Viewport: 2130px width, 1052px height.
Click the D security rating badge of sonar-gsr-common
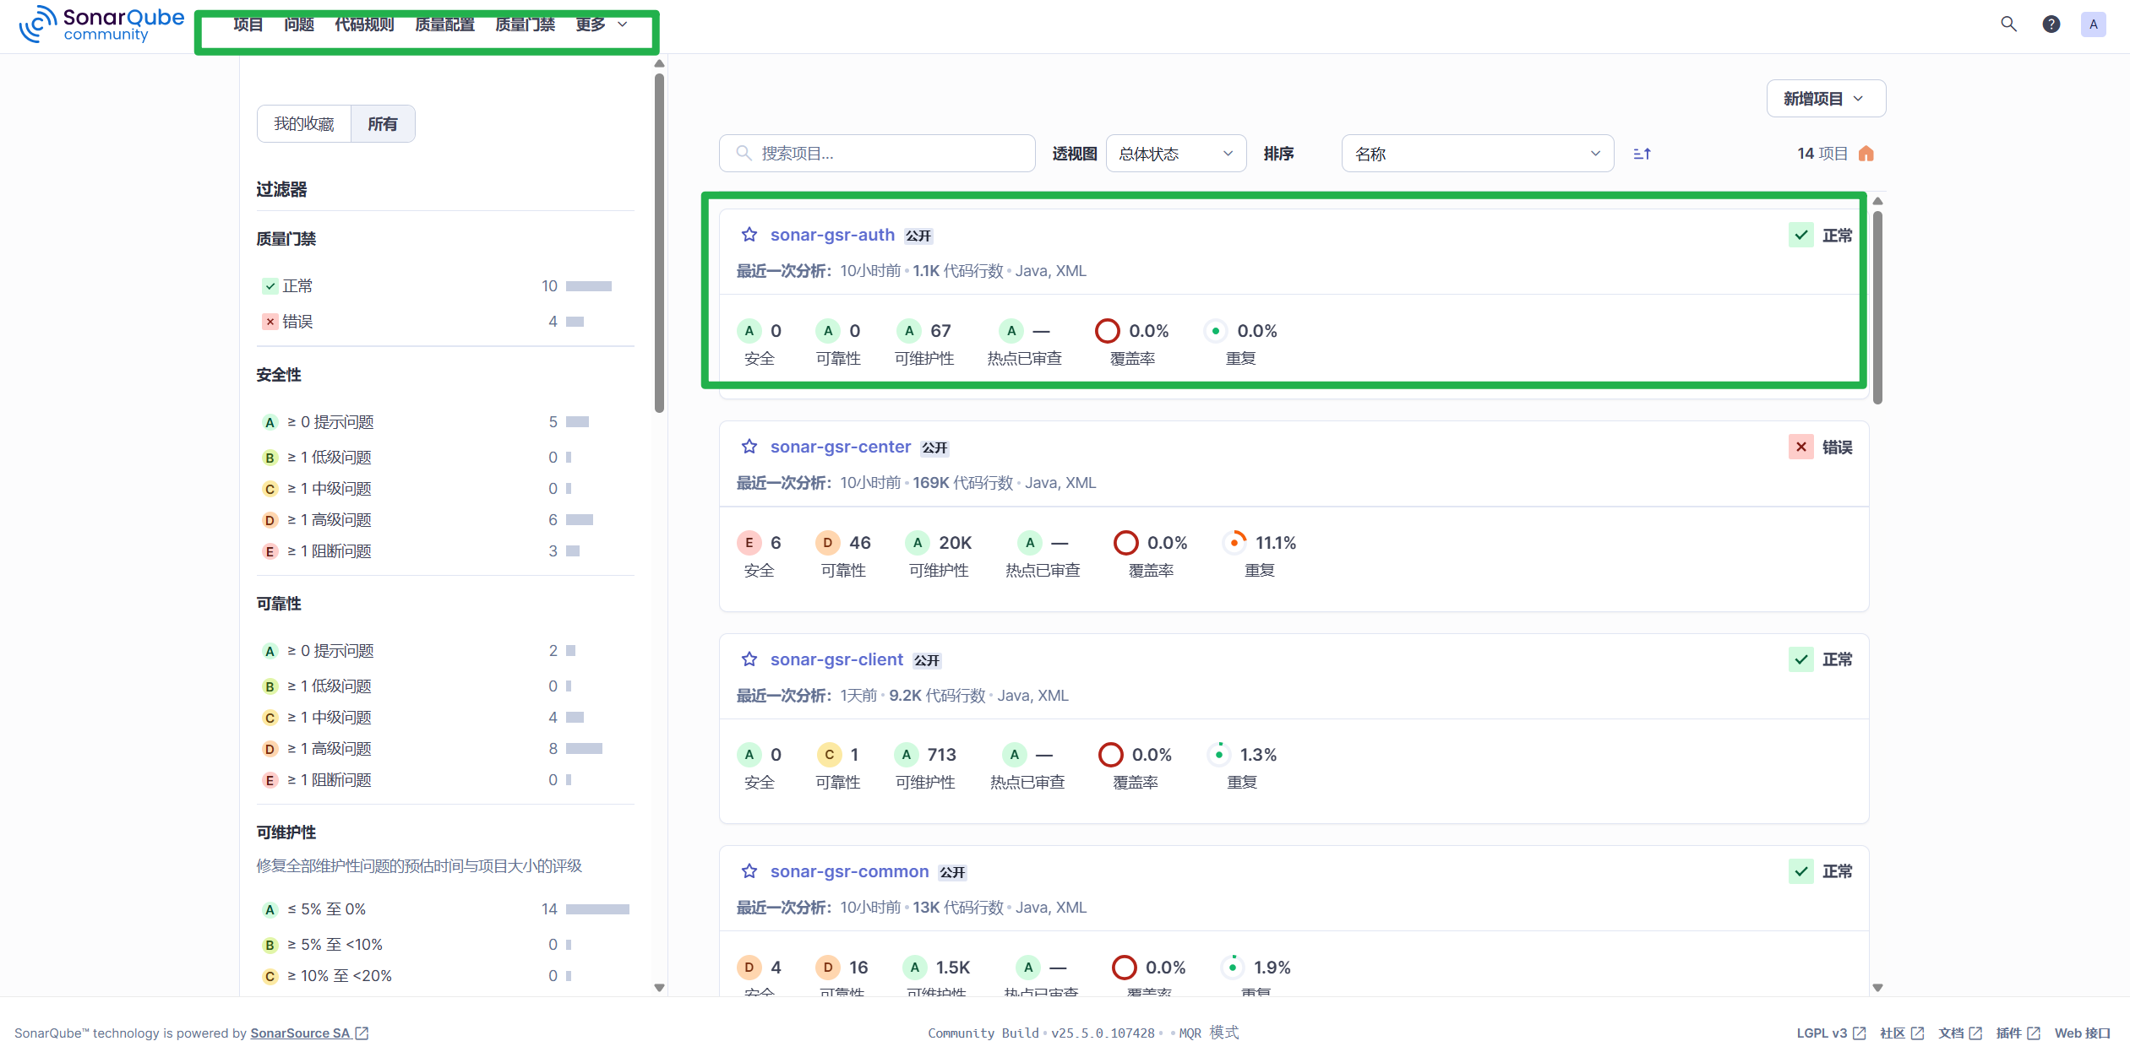749,968
